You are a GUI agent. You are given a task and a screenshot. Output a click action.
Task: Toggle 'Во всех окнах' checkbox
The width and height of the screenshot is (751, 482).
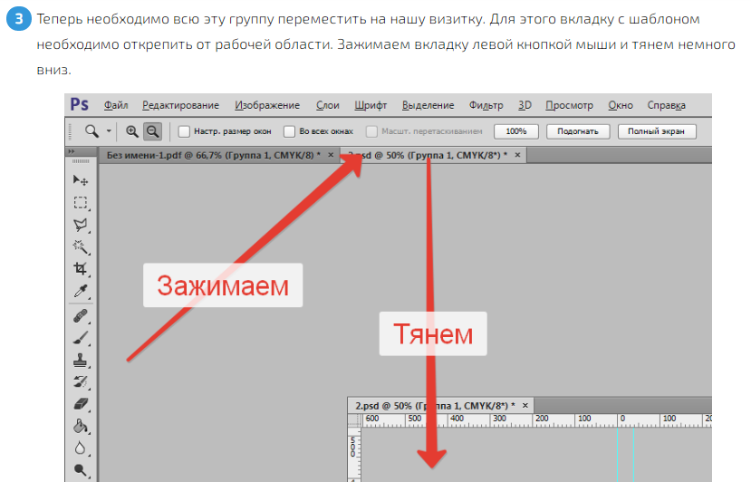290,131
